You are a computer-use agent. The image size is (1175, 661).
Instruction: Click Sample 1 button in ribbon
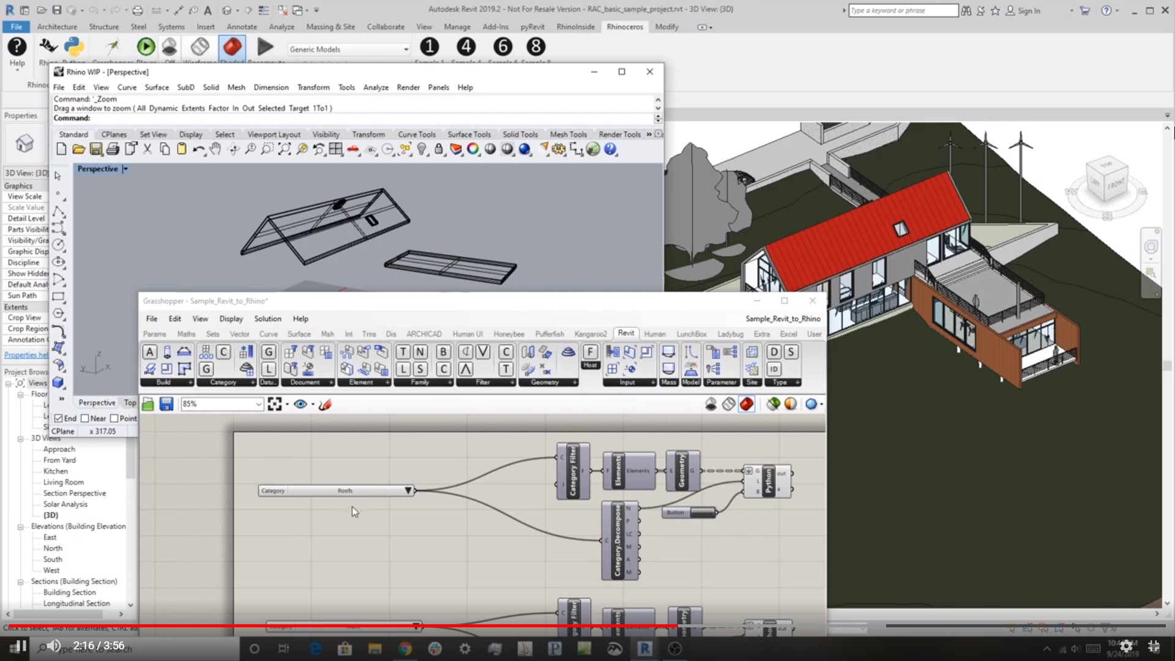pyautogui.click(x=430, y=47)
